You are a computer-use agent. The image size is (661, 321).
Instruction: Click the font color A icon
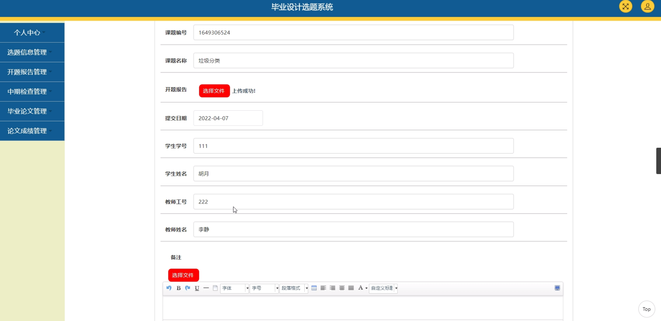click(360, 288)
